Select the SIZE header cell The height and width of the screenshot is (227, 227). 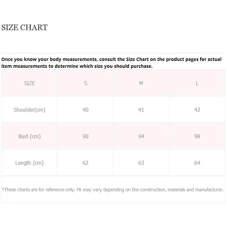click(x=29, y=83)
